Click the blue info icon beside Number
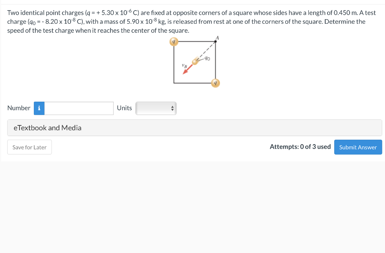Viewport: 385px width, 253px height. (39, 108)
